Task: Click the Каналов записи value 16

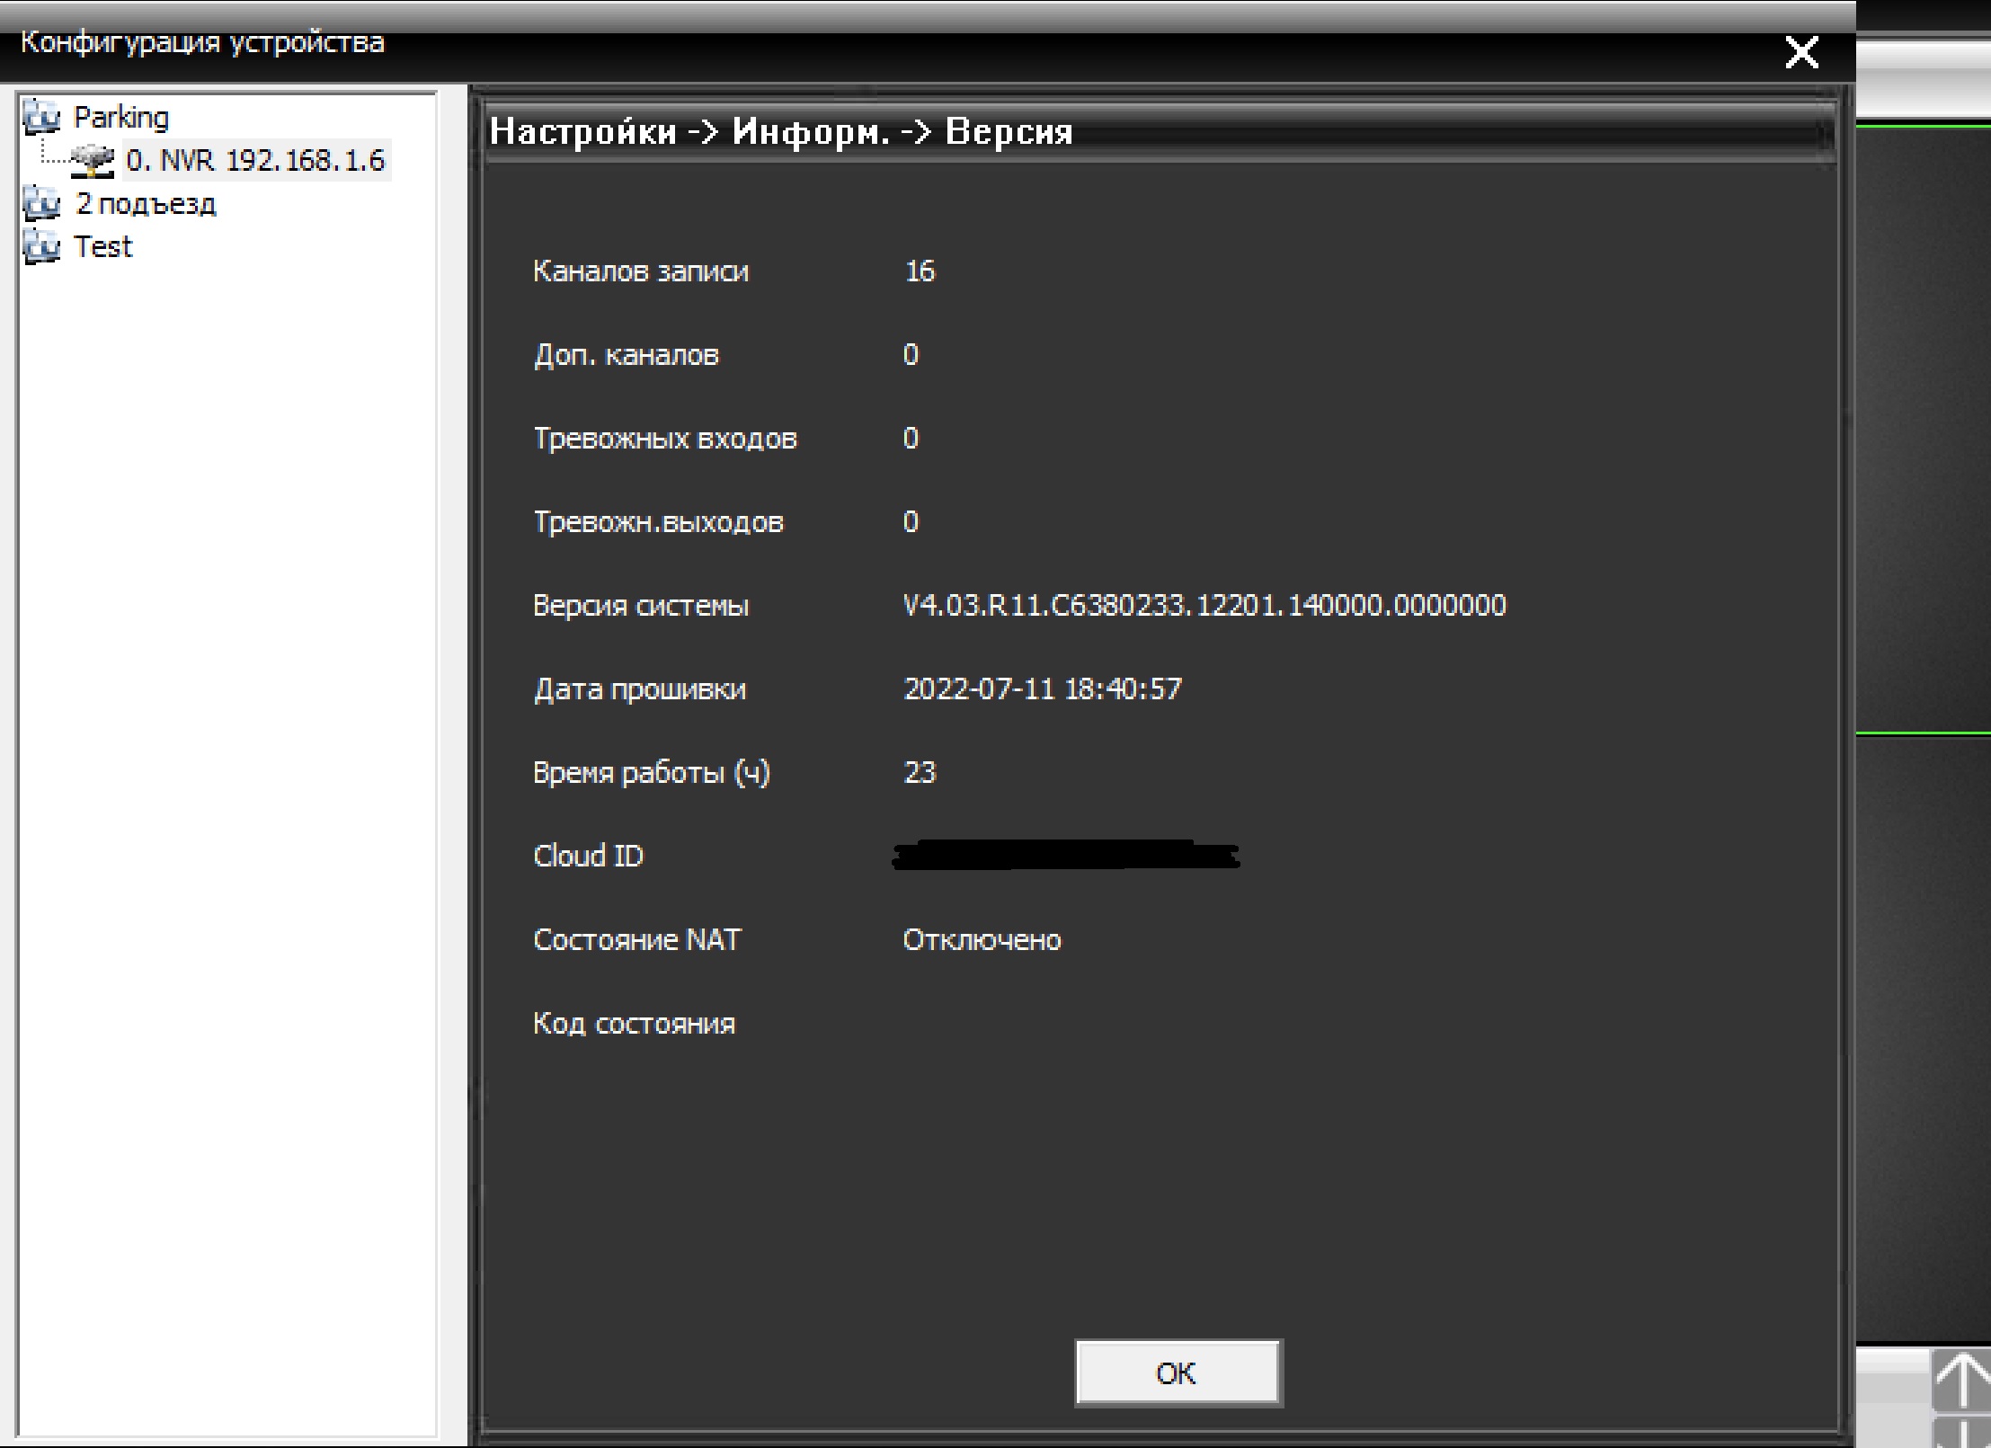Action: [x=919, y=271]
